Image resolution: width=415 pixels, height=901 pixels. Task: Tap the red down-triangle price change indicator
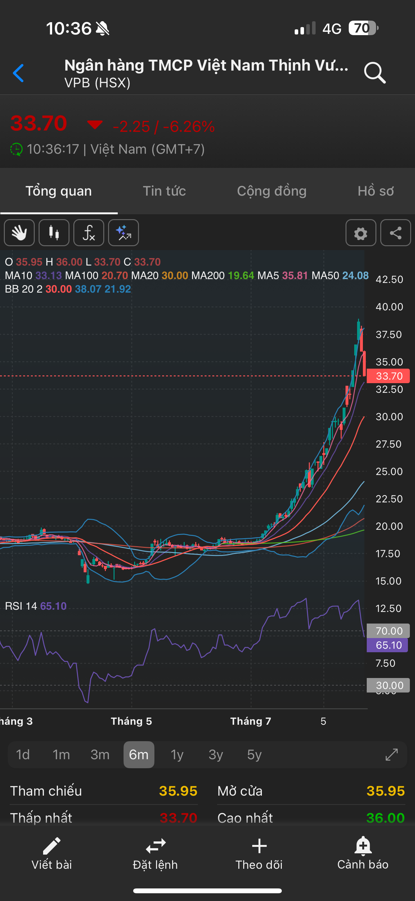pos(95,124)
